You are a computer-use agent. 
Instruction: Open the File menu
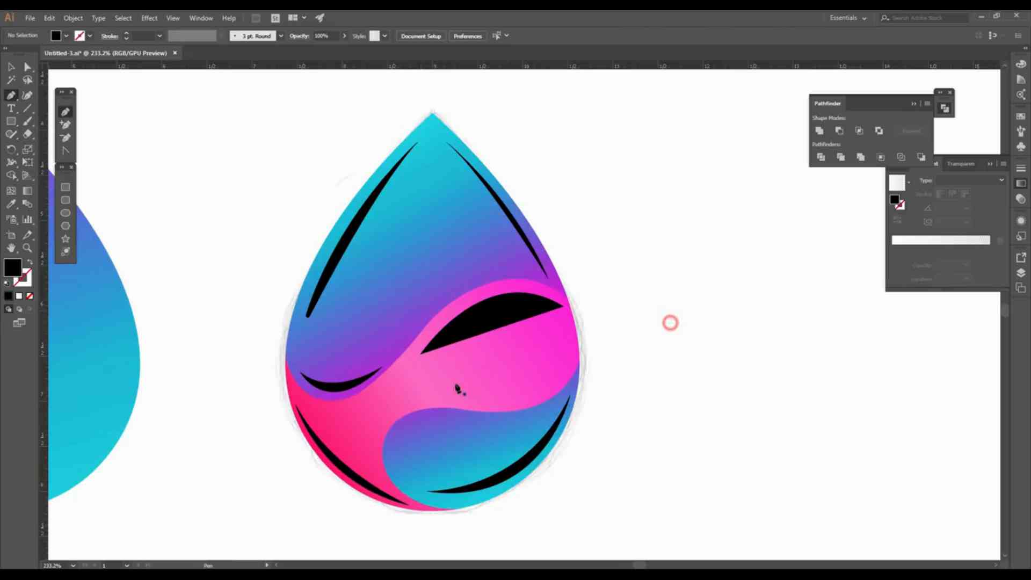click(30, 18)
